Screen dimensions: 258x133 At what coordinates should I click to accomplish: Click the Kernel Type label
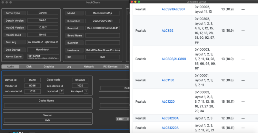(x=15, y=13)
